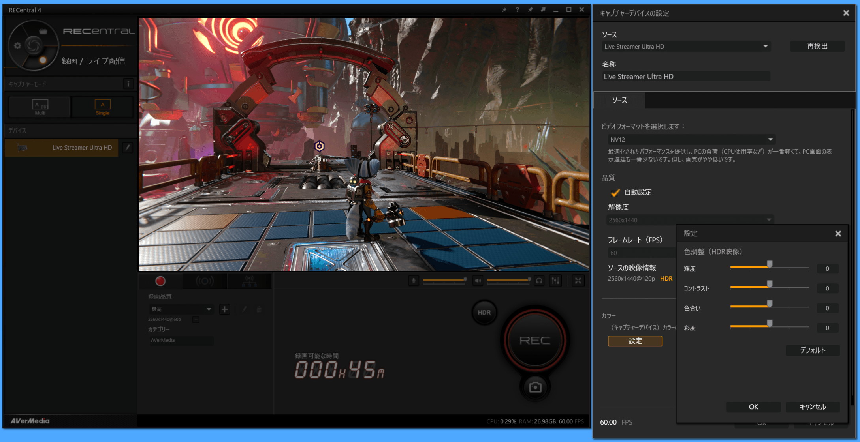
Task: Pin the RECentral window with pushpin icon
Action: coord(530,10)
